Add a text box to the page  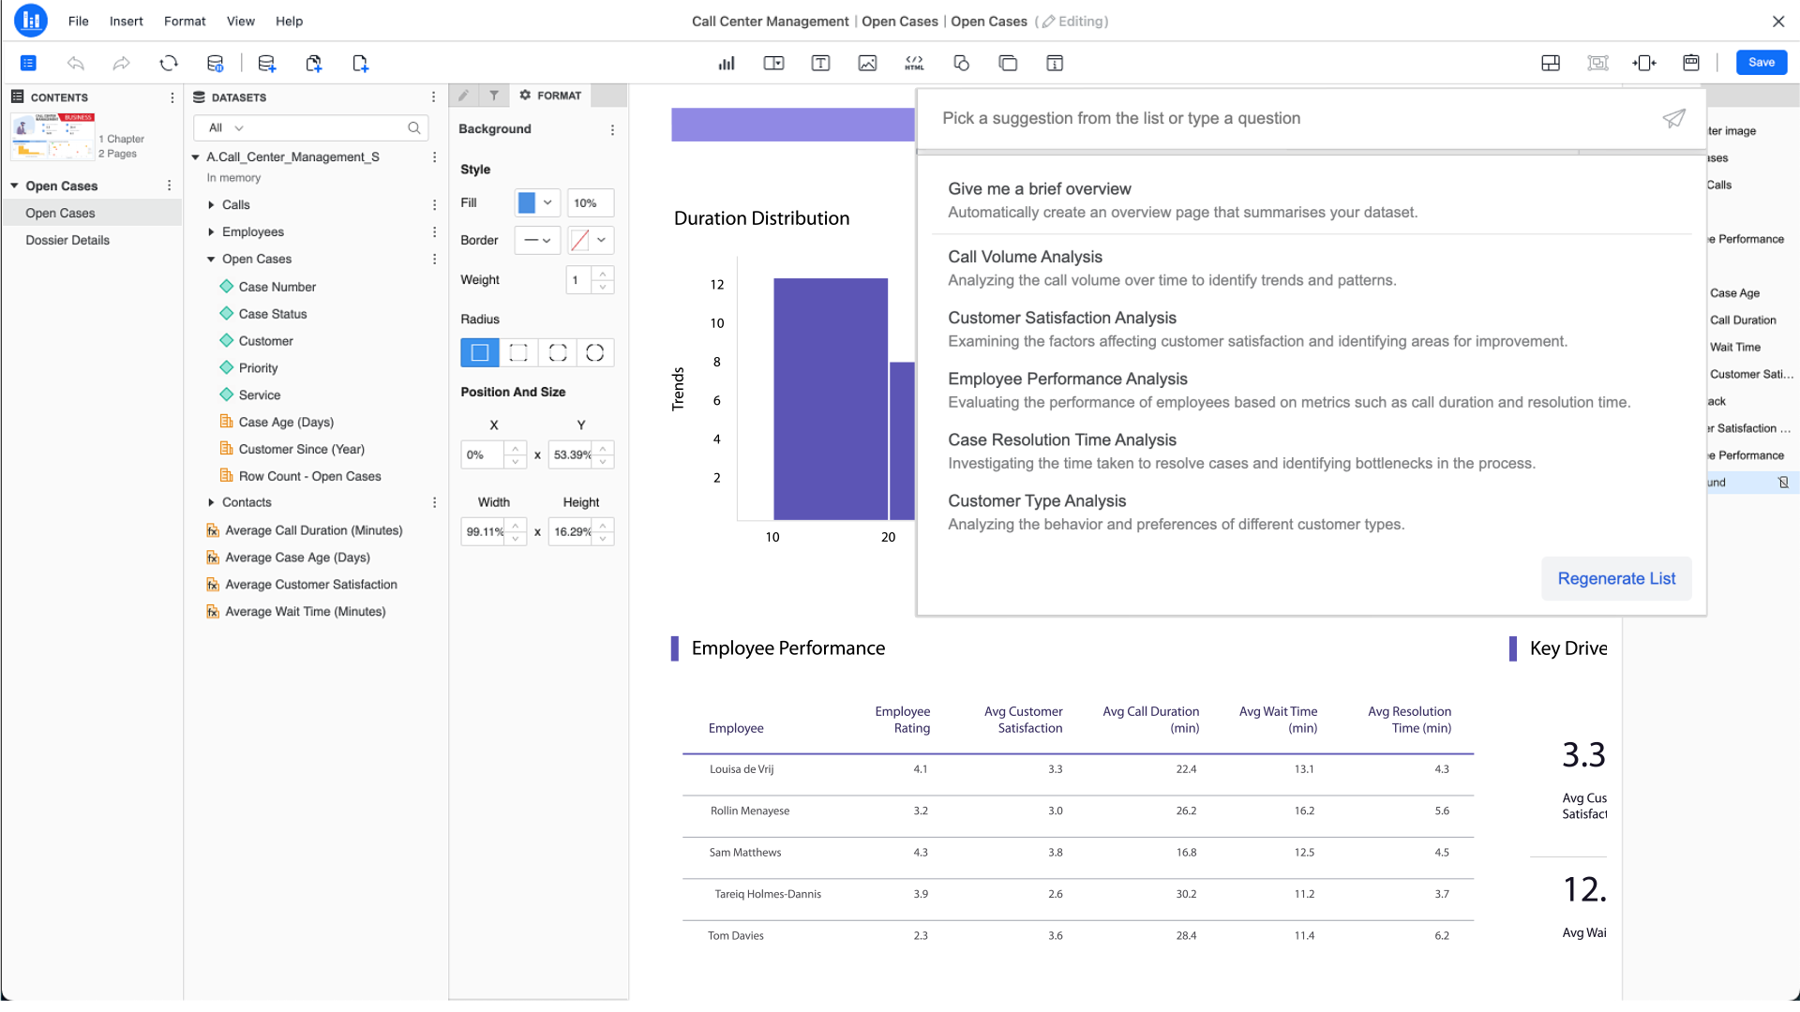click(x=820, y=63)
